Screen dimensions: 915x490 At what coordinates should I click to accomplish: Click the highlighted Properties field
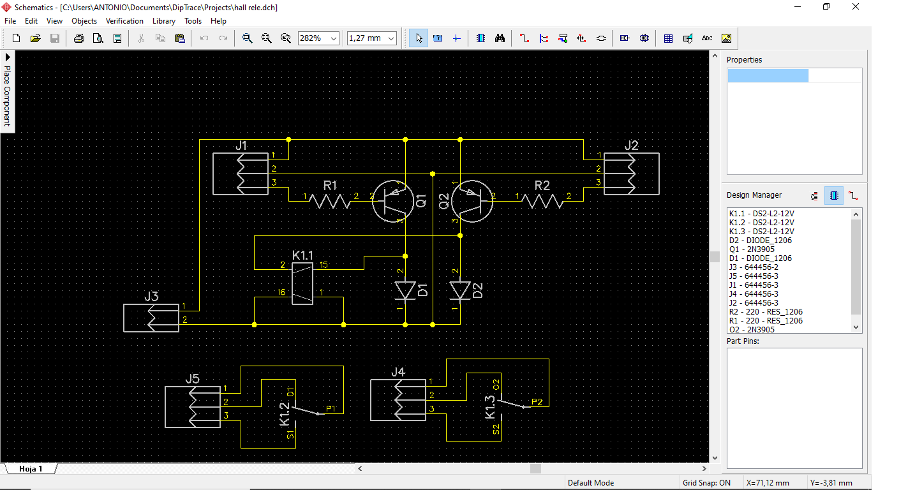pos(768,76)
